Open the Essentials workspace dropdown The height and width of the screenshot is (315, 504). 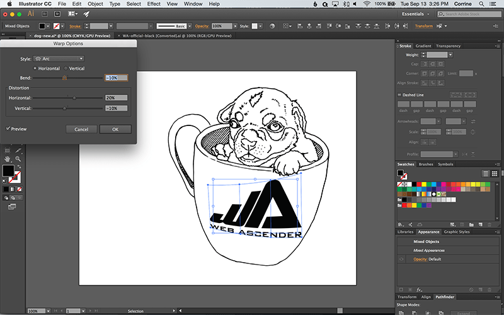(415, 14)
